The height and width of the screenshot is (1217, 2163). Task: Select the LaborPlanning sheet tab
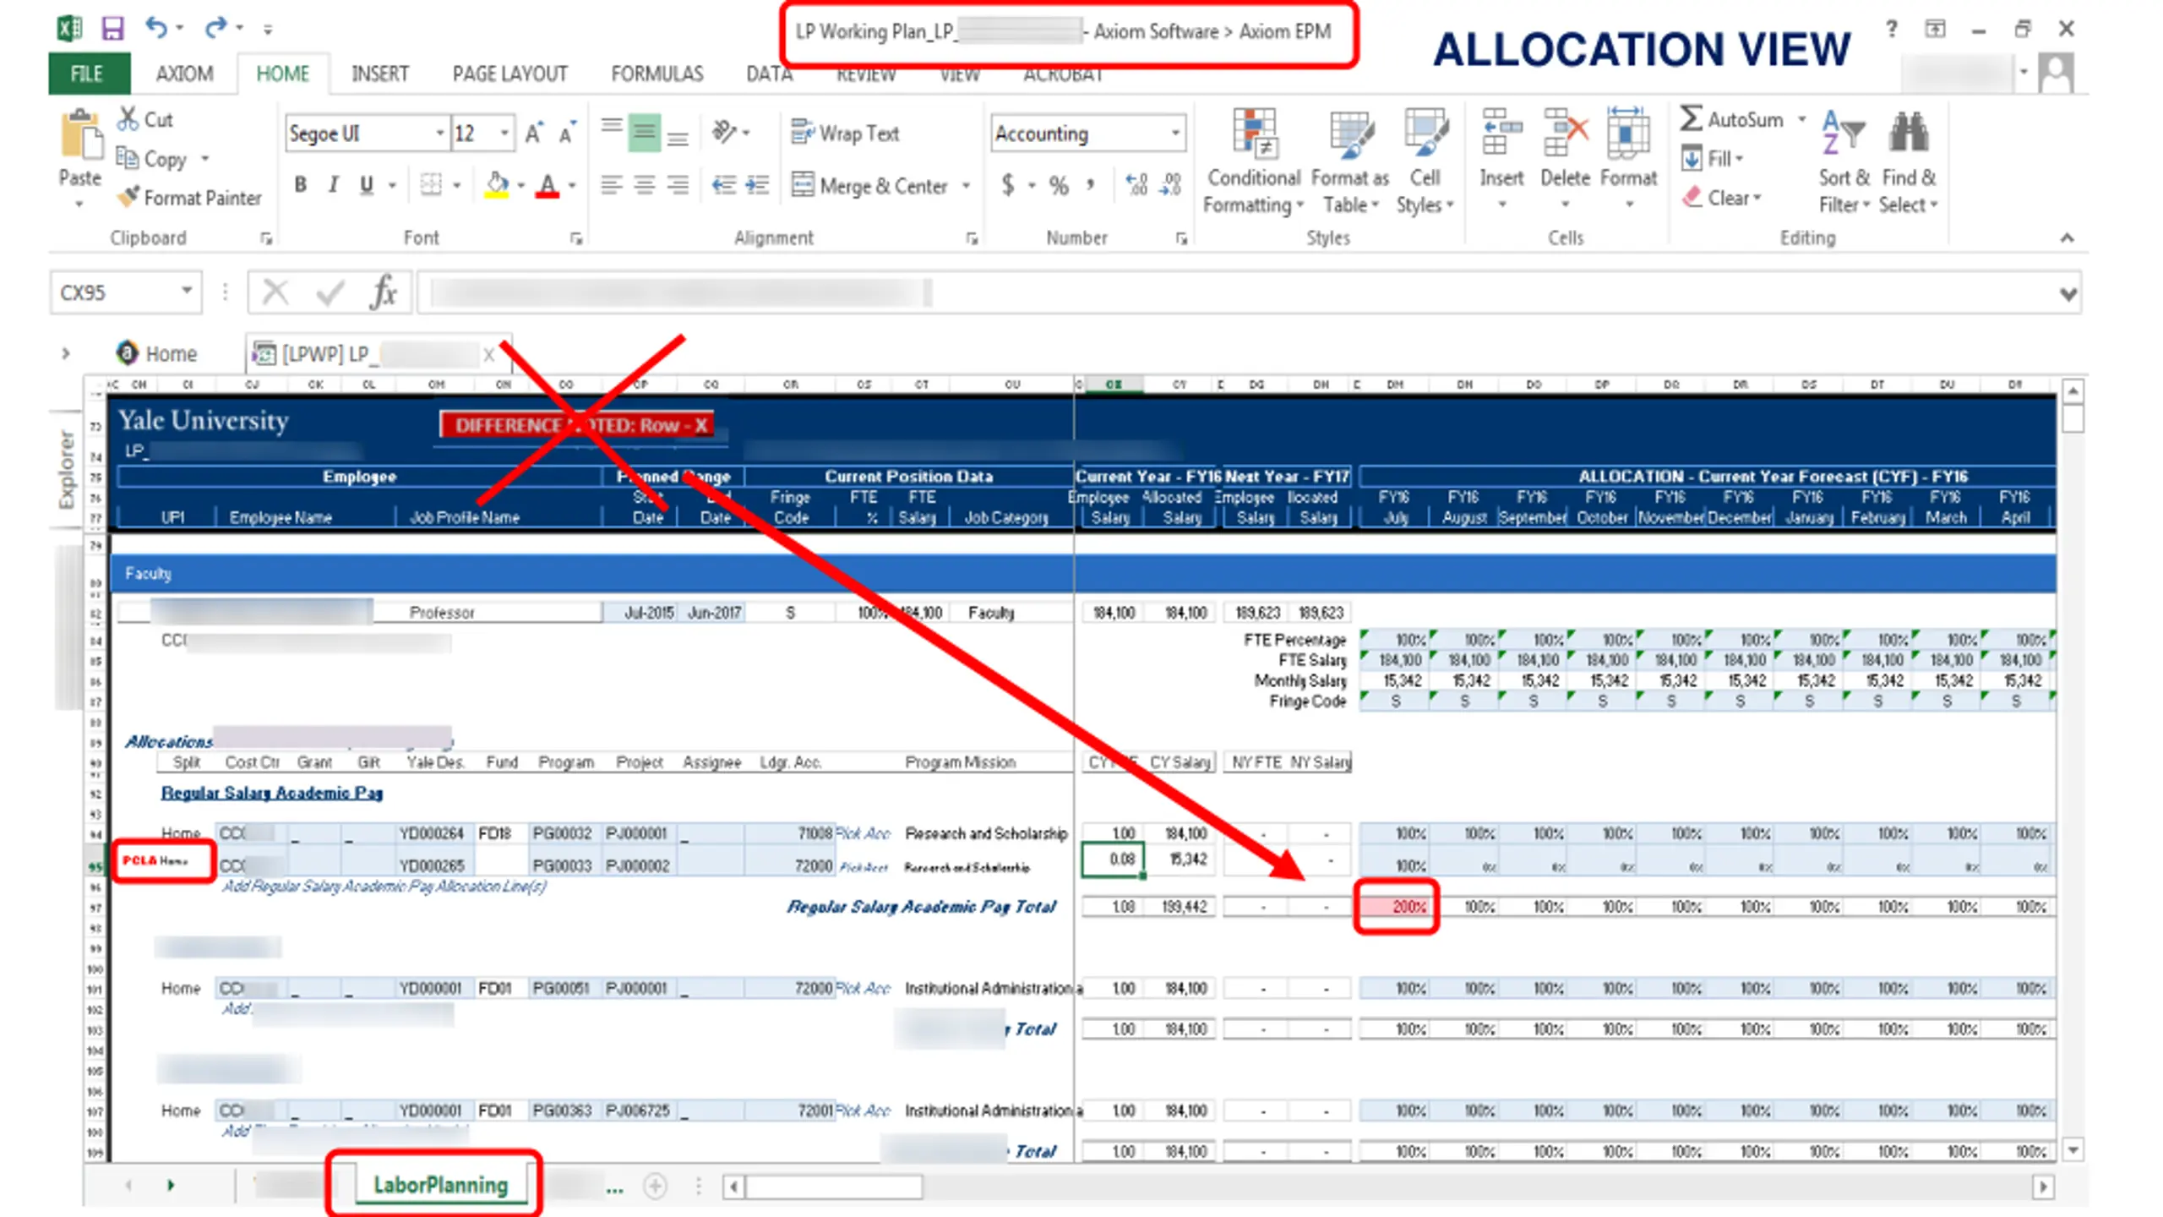coord(440,1185)
